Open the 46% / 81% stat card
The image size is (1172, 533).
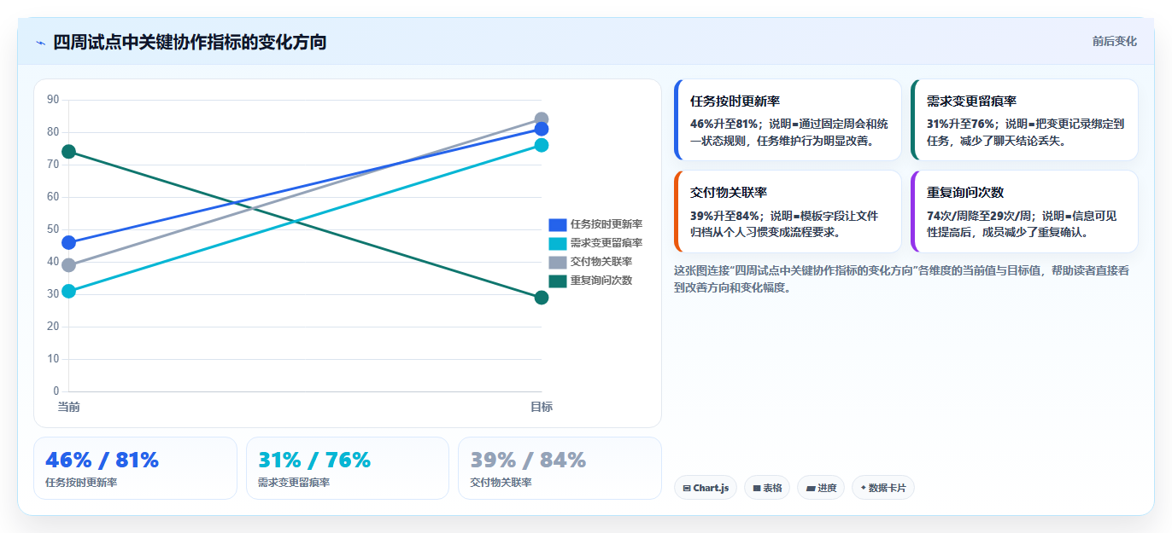(135, 468)
